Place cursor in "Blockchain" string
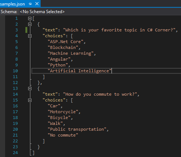This screenshot has width=181, height=157. coord(63,47)
